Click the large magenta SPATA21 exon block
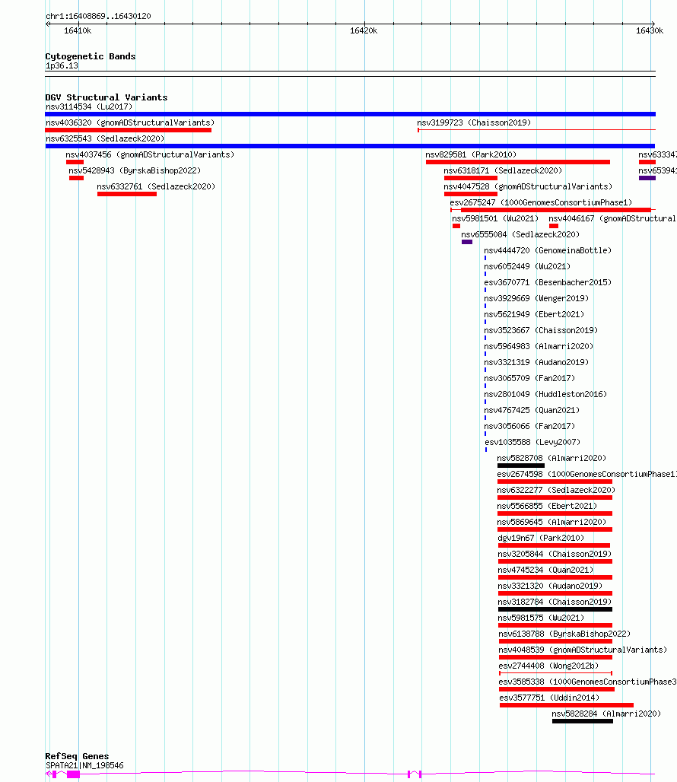This screenshot has height=782, width=677. point(73,774)
